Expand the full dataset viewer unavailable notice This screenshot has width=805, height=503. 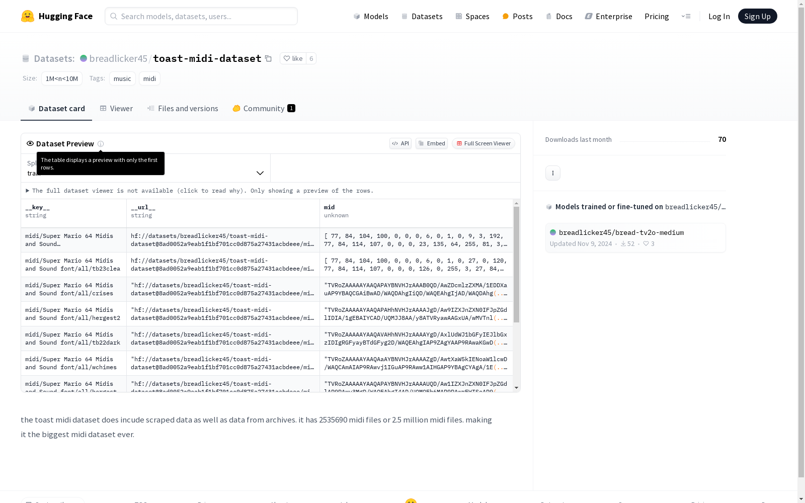click(200, 191)
